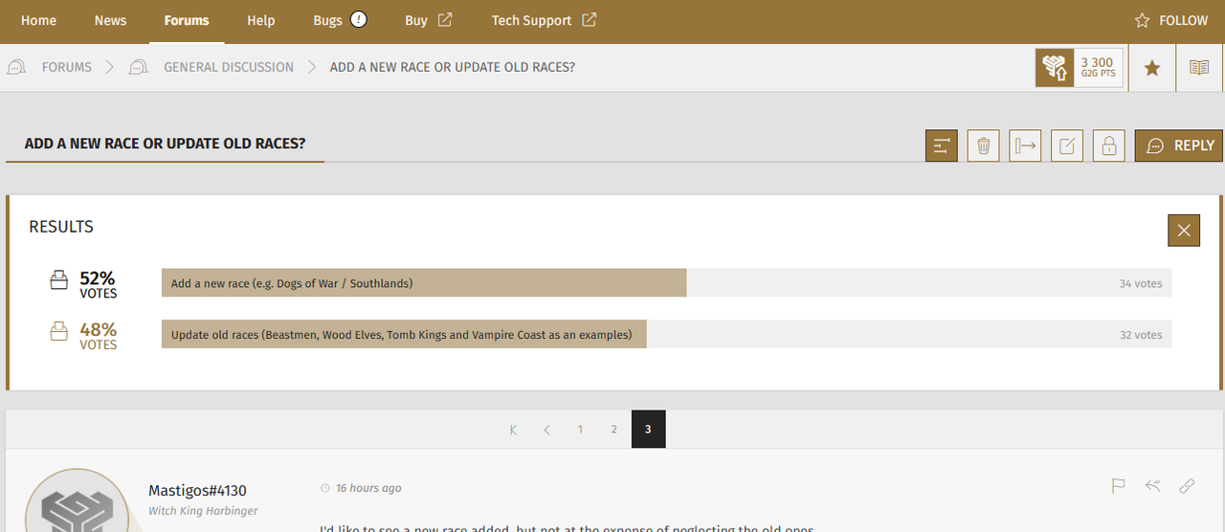Click the '32 votes' count
This screenshot has width=1225, height=532.
coord(1141,335)
